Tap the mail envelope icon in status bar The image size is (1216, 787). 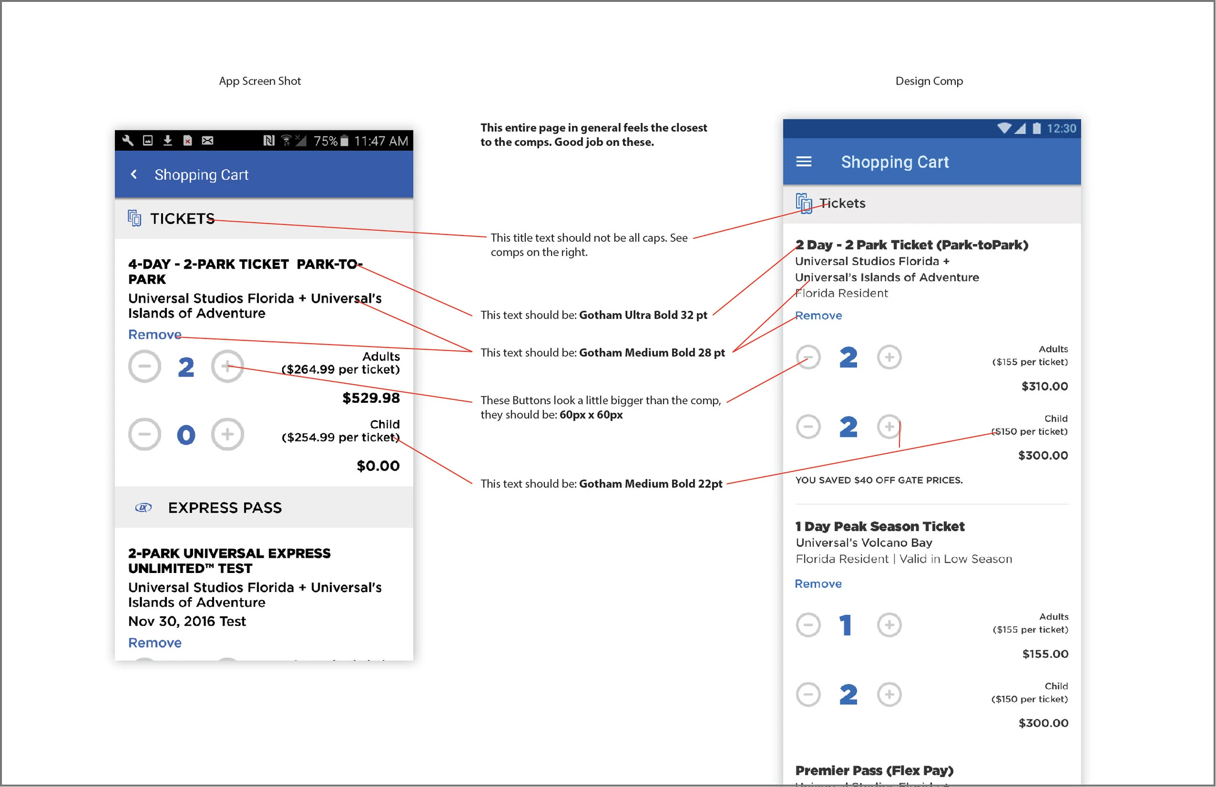point(207,141)
